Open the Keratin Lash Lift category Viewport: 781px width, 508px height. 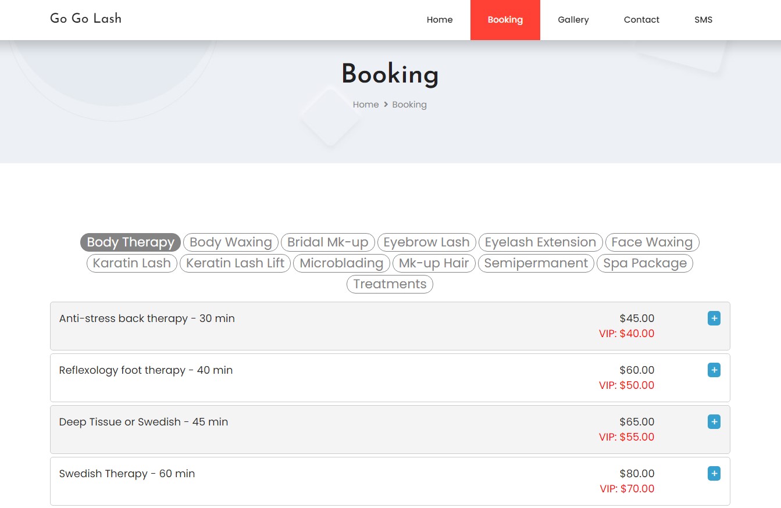[235, 263]
